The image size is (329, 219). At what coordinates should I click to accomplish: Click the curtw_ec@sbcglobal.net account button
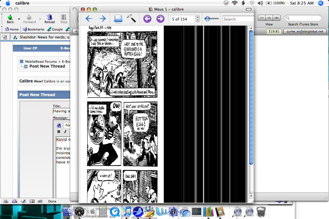305,31
